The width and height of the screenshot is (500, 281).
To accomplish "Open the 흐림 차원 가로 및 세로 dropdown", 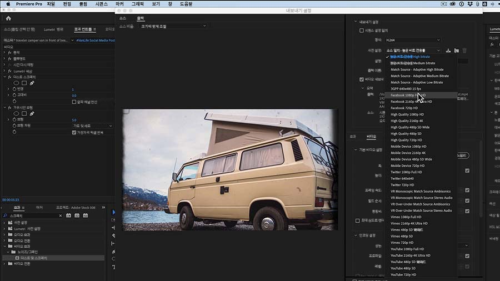I will [92, 126].
